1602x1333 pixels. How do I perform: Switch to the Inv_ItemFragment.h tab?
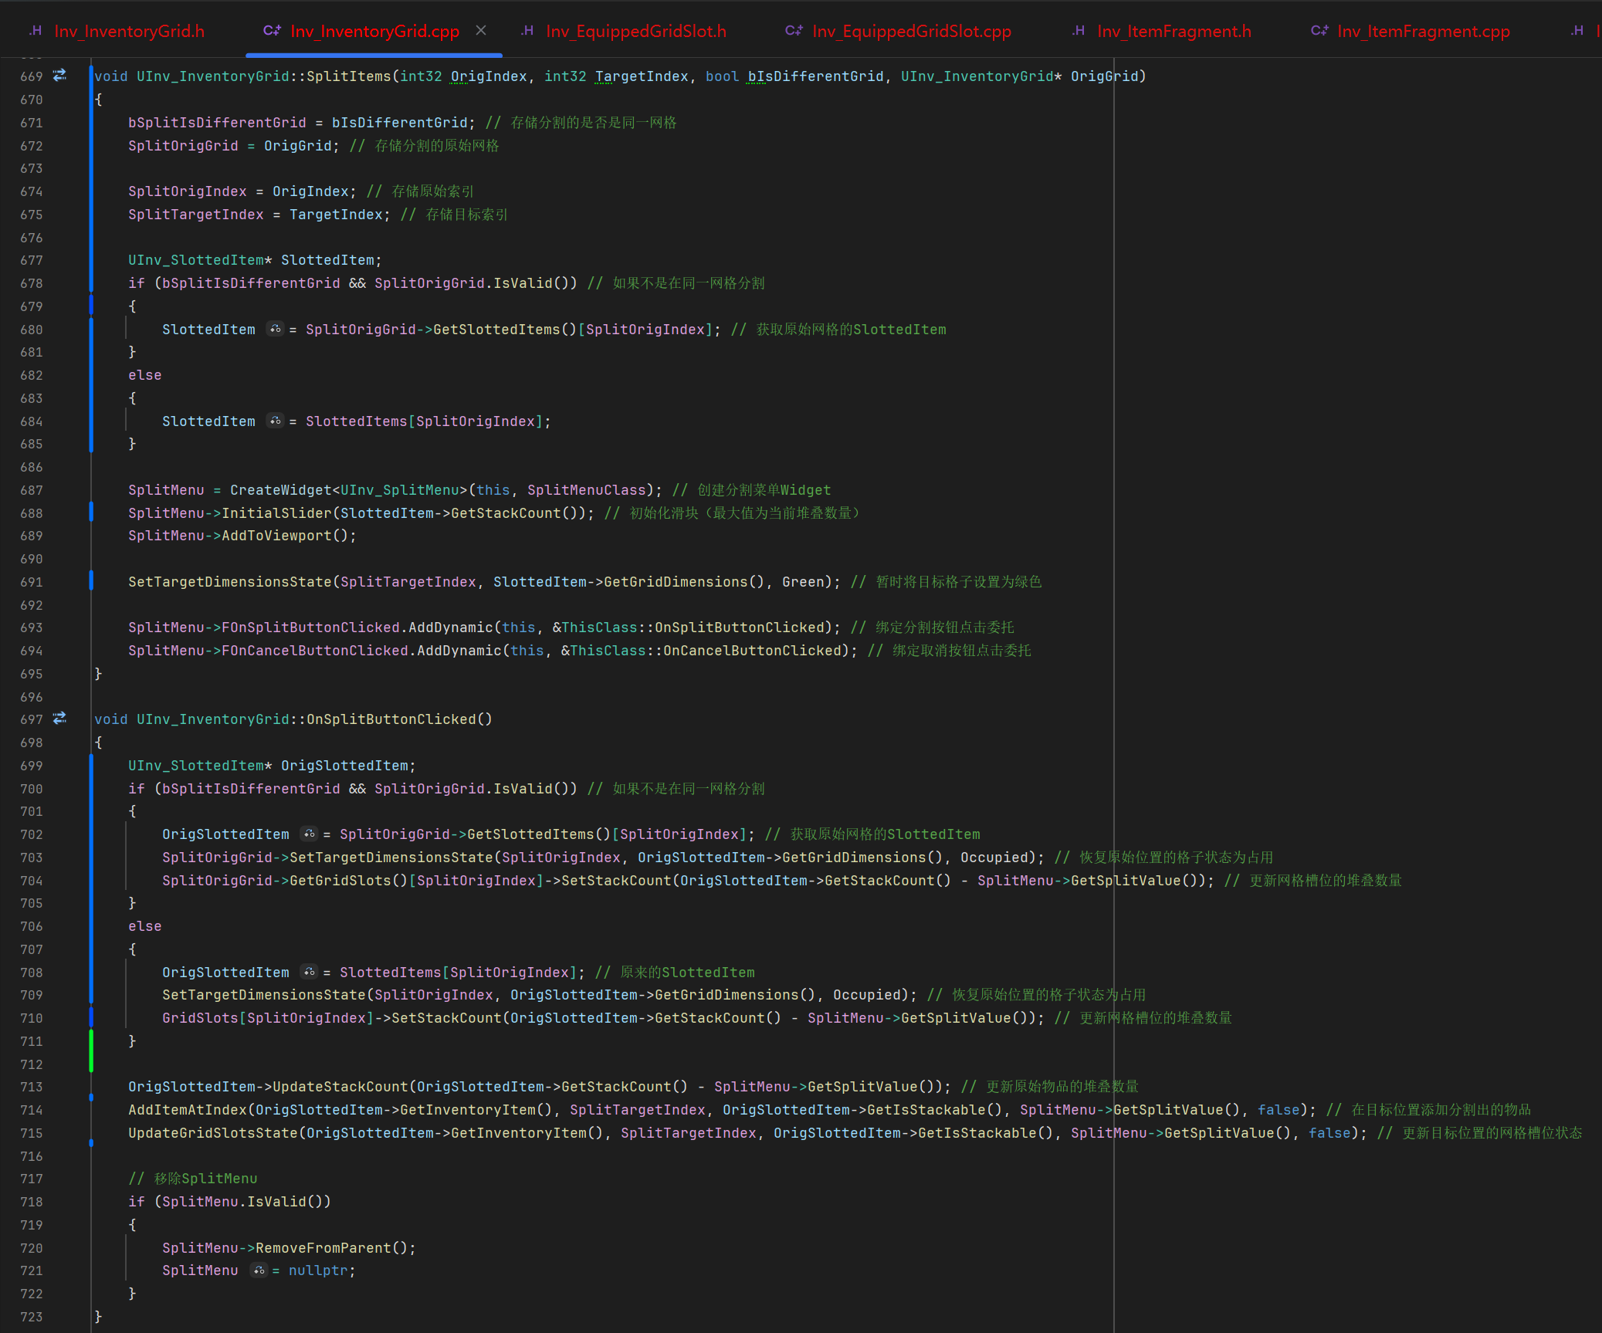(x=1174, y=31)
